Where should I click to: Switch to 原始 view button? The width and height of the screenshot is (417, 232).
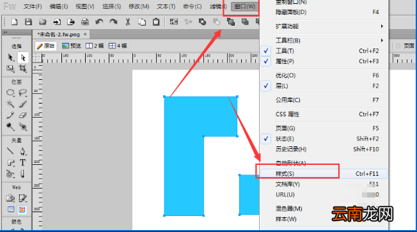point(45,46)
